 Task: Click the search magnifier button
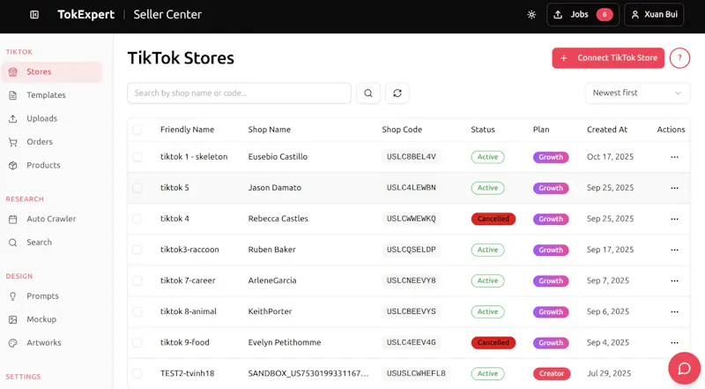(367, 94)
